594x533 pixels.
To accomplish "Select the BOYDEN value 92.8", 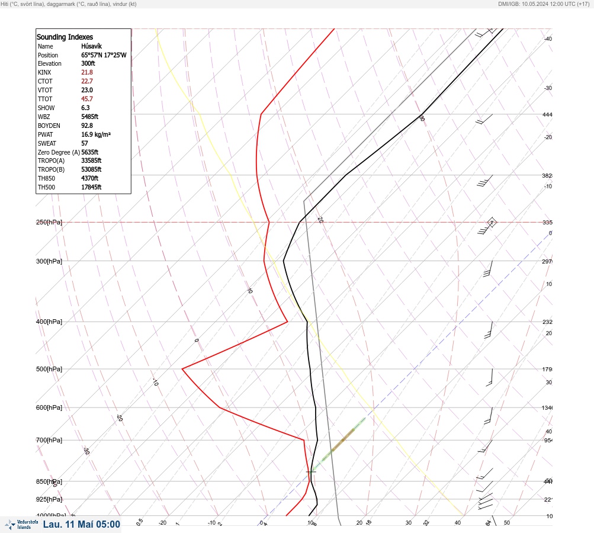I will click(x=86, y=126).
